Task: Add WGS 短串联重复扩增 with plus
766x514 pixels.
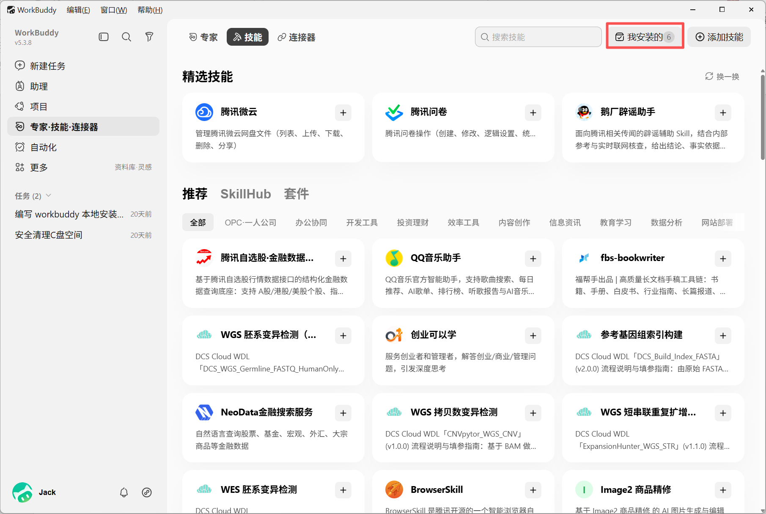Action: (723, 413)
